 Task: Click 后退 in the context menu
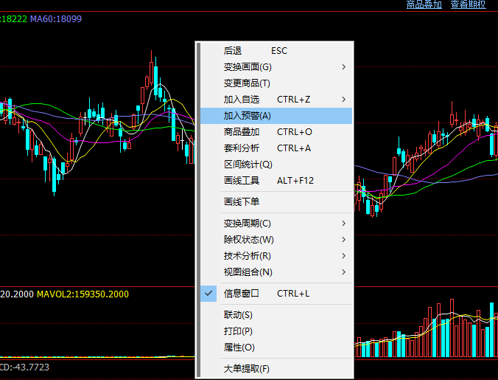click(x=233, y=51)
